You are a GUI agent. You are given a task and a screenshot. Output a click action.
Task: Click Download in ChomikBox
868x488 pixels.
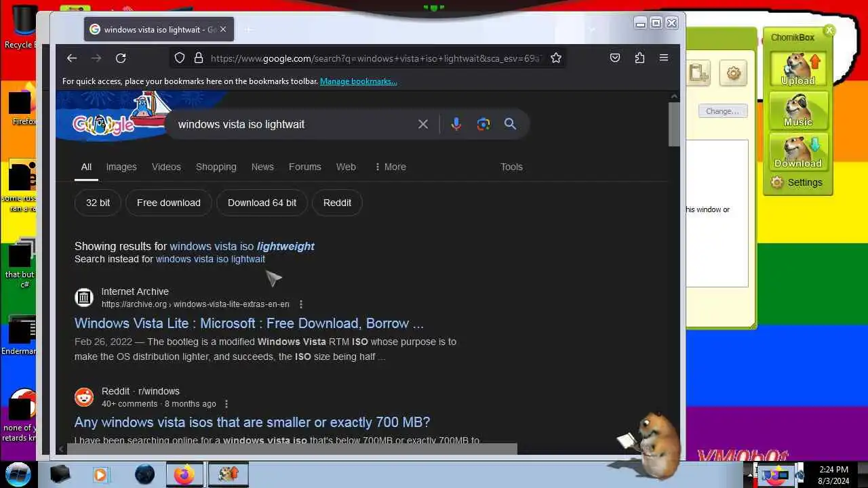[798, 151]
